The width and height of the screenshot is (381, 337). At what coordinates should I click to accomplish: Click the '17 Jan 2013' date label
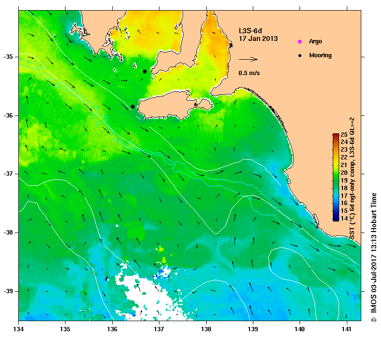(258, 39)
